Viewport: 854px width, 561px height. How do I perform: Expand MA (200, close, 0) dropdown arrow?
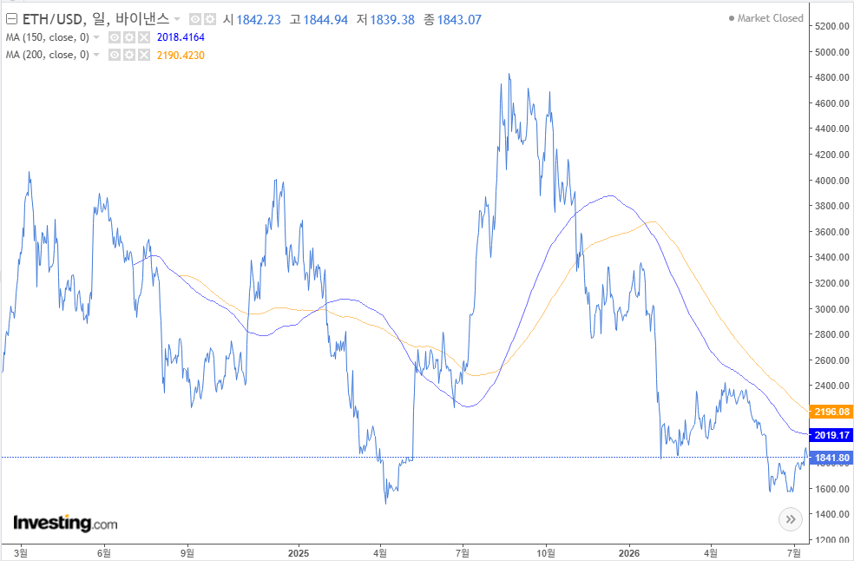pyautogui.click(x=96, y=55)
